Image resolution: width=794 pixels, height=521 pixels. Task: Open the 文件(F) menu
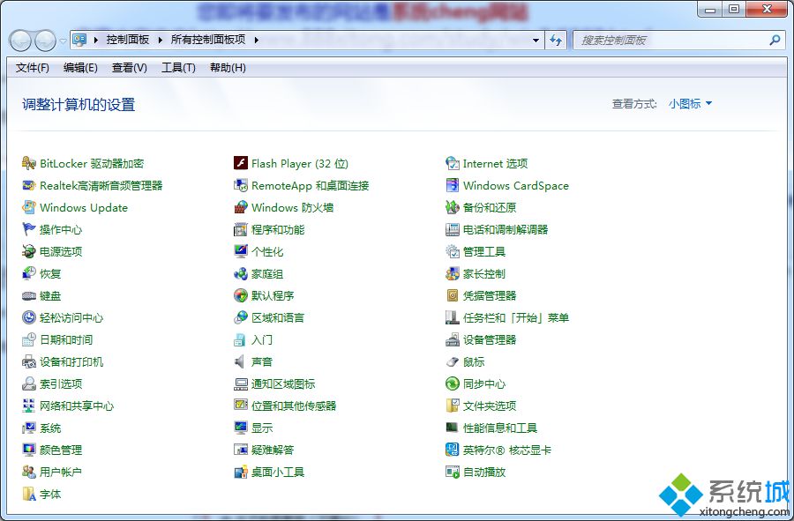click(x=33, y=68)
